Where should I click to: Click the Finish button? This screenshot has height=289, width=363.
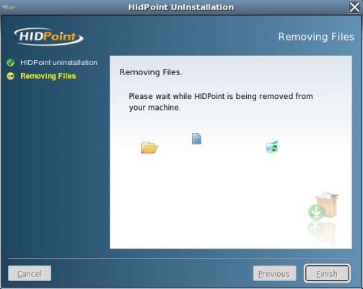point(327,273)
